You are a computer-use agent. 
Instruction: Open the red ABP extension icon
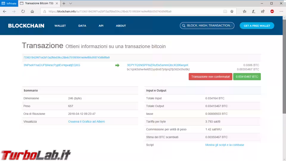click(272, 11)
